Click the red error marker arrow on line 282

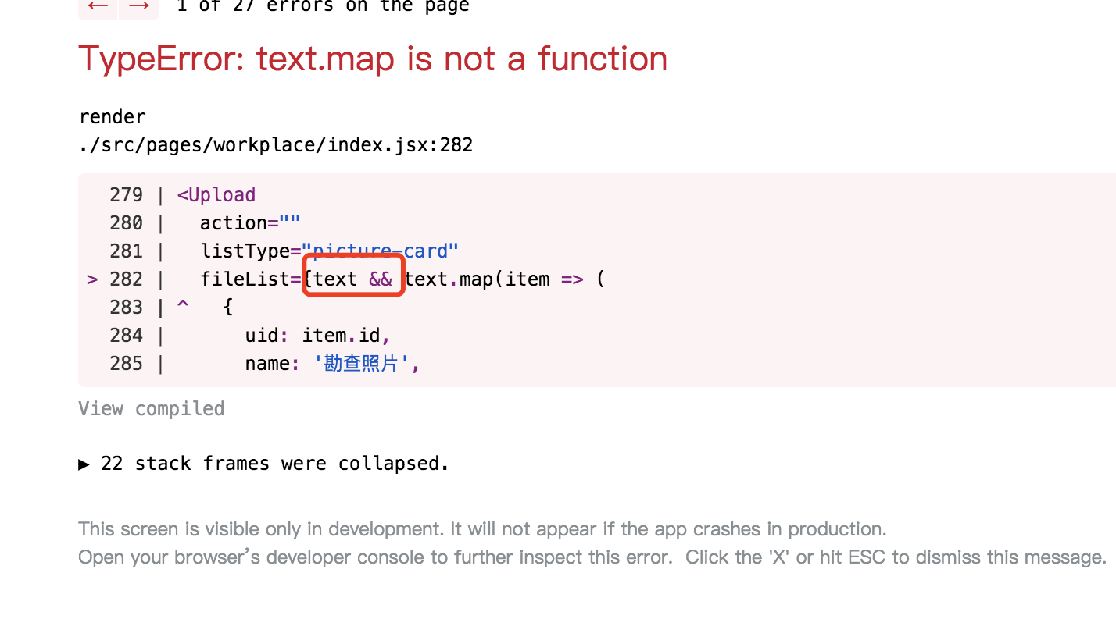(x=91, y=279)
